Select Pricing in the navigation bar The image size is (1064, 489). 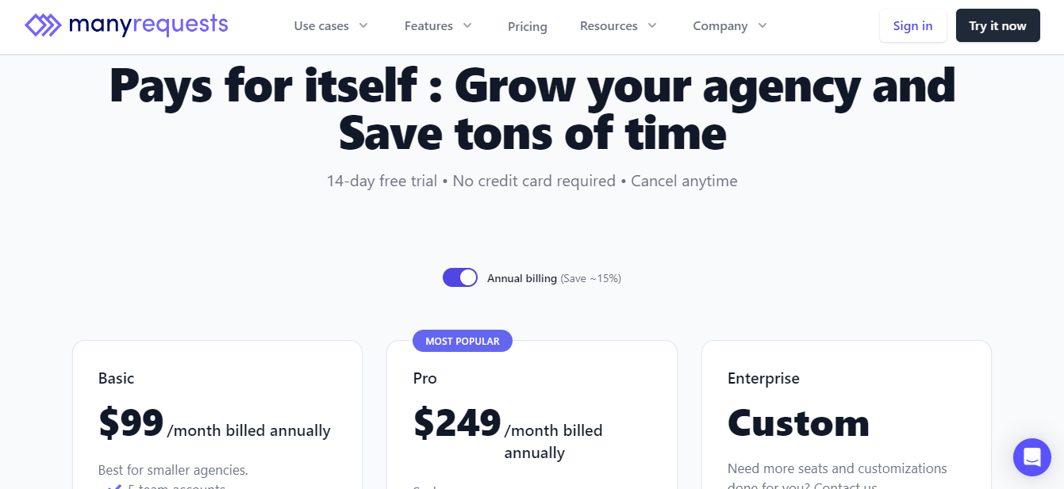527,26
